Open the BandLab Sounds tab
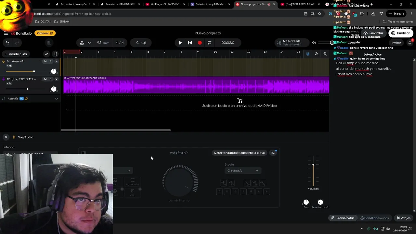This screenshot has width=416, height=234. click(374, 218)
